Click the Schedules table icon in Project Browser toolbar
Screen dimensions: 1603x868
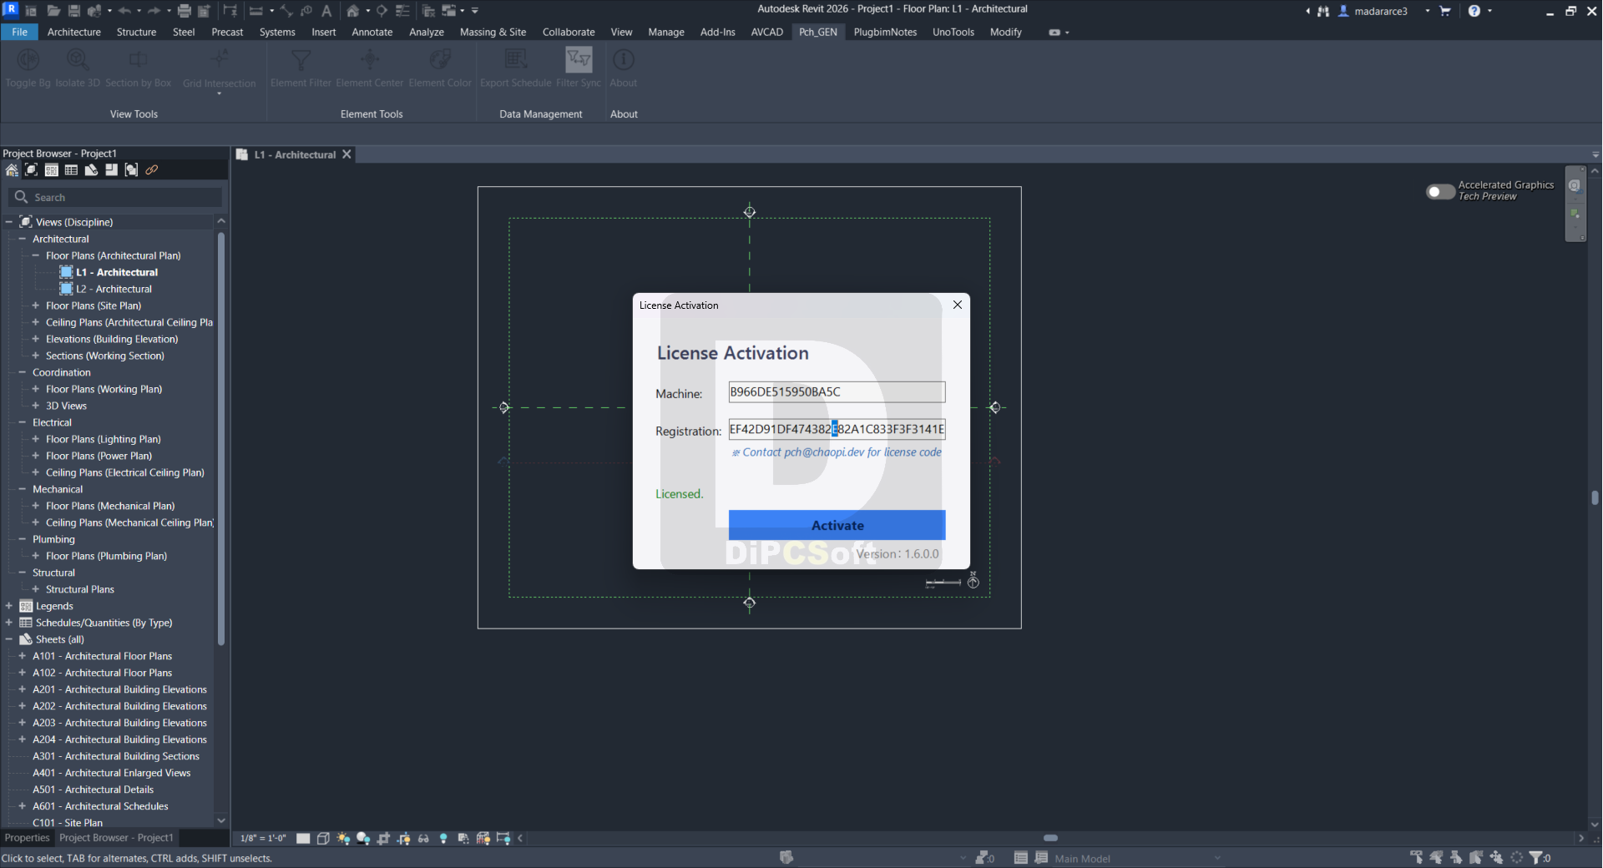pos(71,170)
